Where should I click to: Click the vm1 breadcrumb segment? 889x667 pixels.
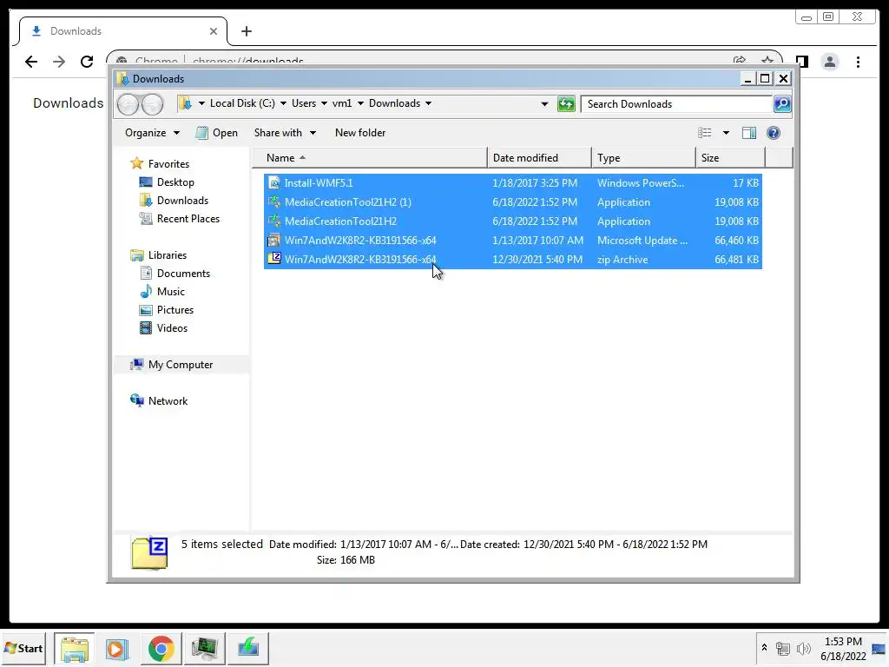click(x=342, y=103)
